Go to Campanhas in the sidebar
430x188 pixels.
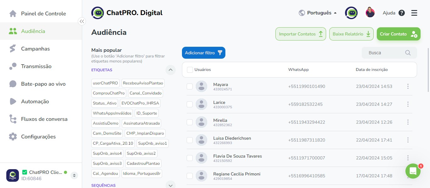pos(41,49)
